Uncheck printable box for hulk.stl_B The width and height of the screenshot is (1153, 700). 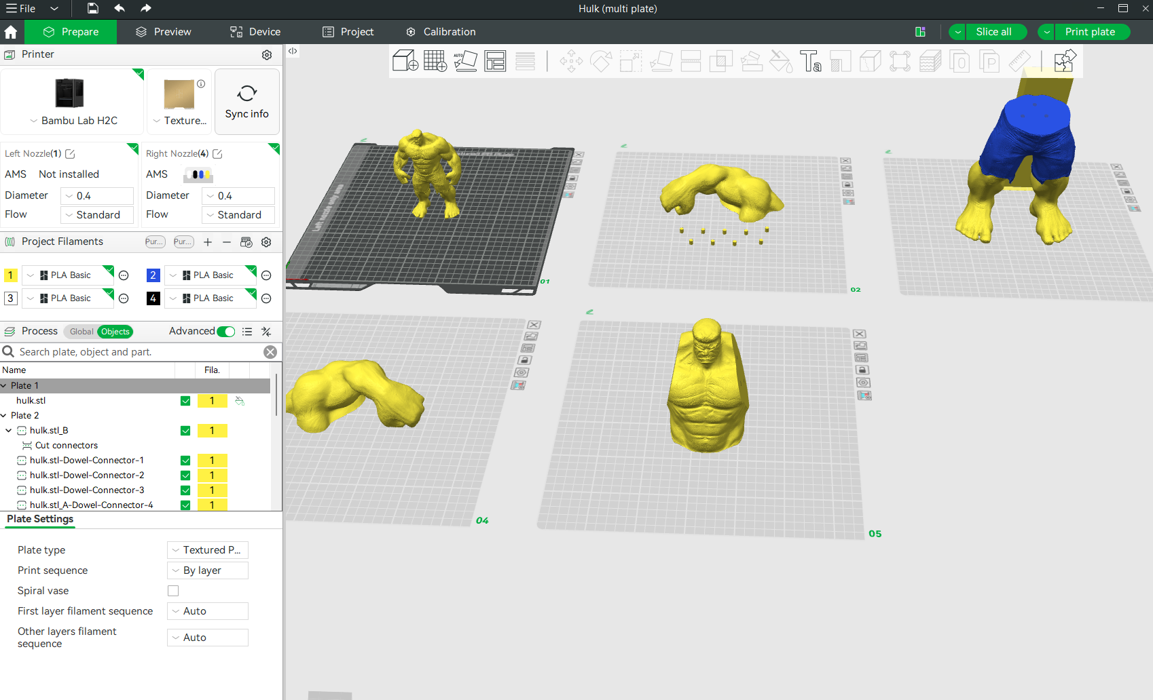pyautogui.click(x=185, y=431)
